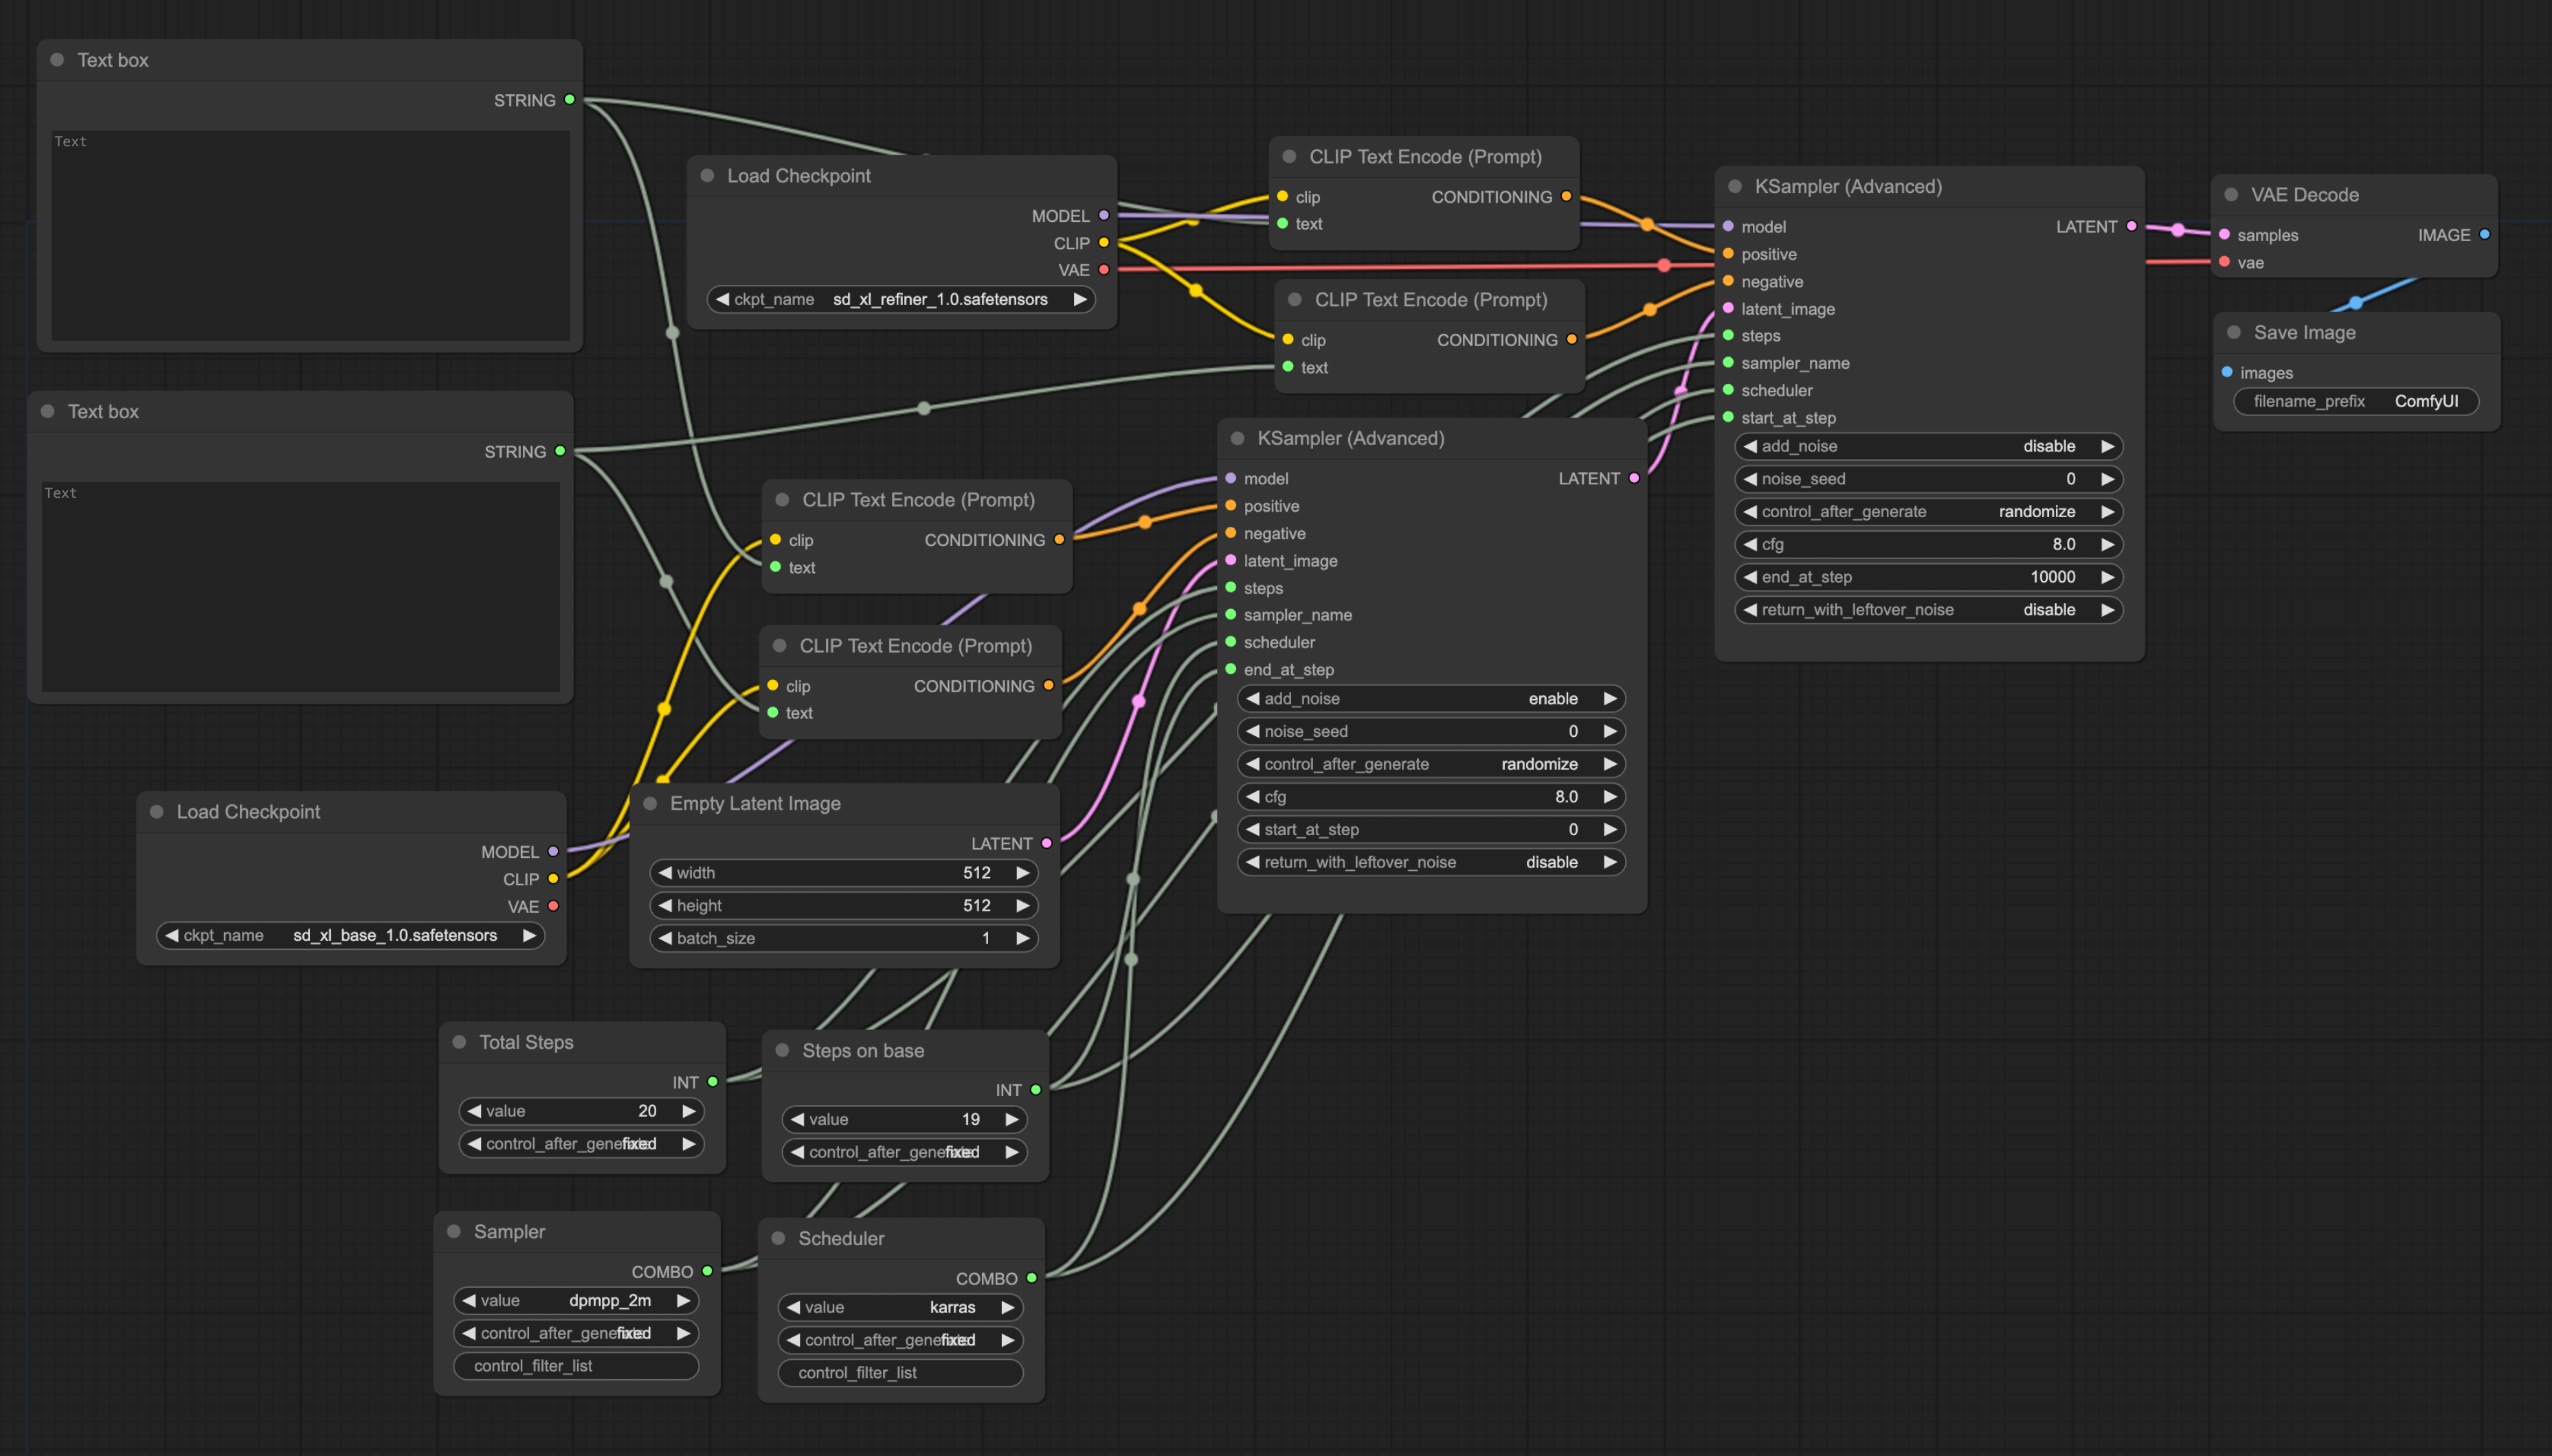This screenshot has width=2552, height=1456.
Task: Collapse the Steps on base node dot
Action: click(x=783, y=1050)
